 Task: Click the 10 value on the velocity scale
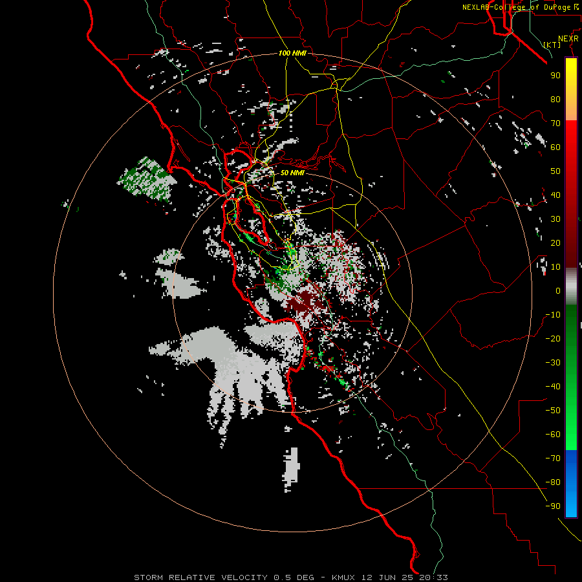tap(555, 267)
